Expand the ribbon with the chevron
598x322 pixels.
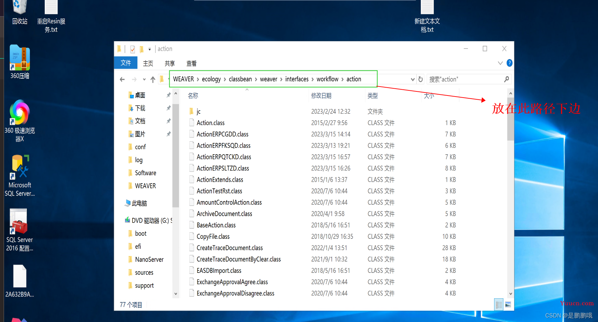(x=500, y=63)
